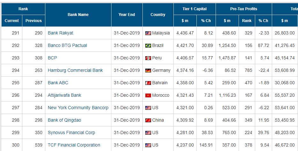
Task: Click profit rank 141
Action: tap(248, 58)
